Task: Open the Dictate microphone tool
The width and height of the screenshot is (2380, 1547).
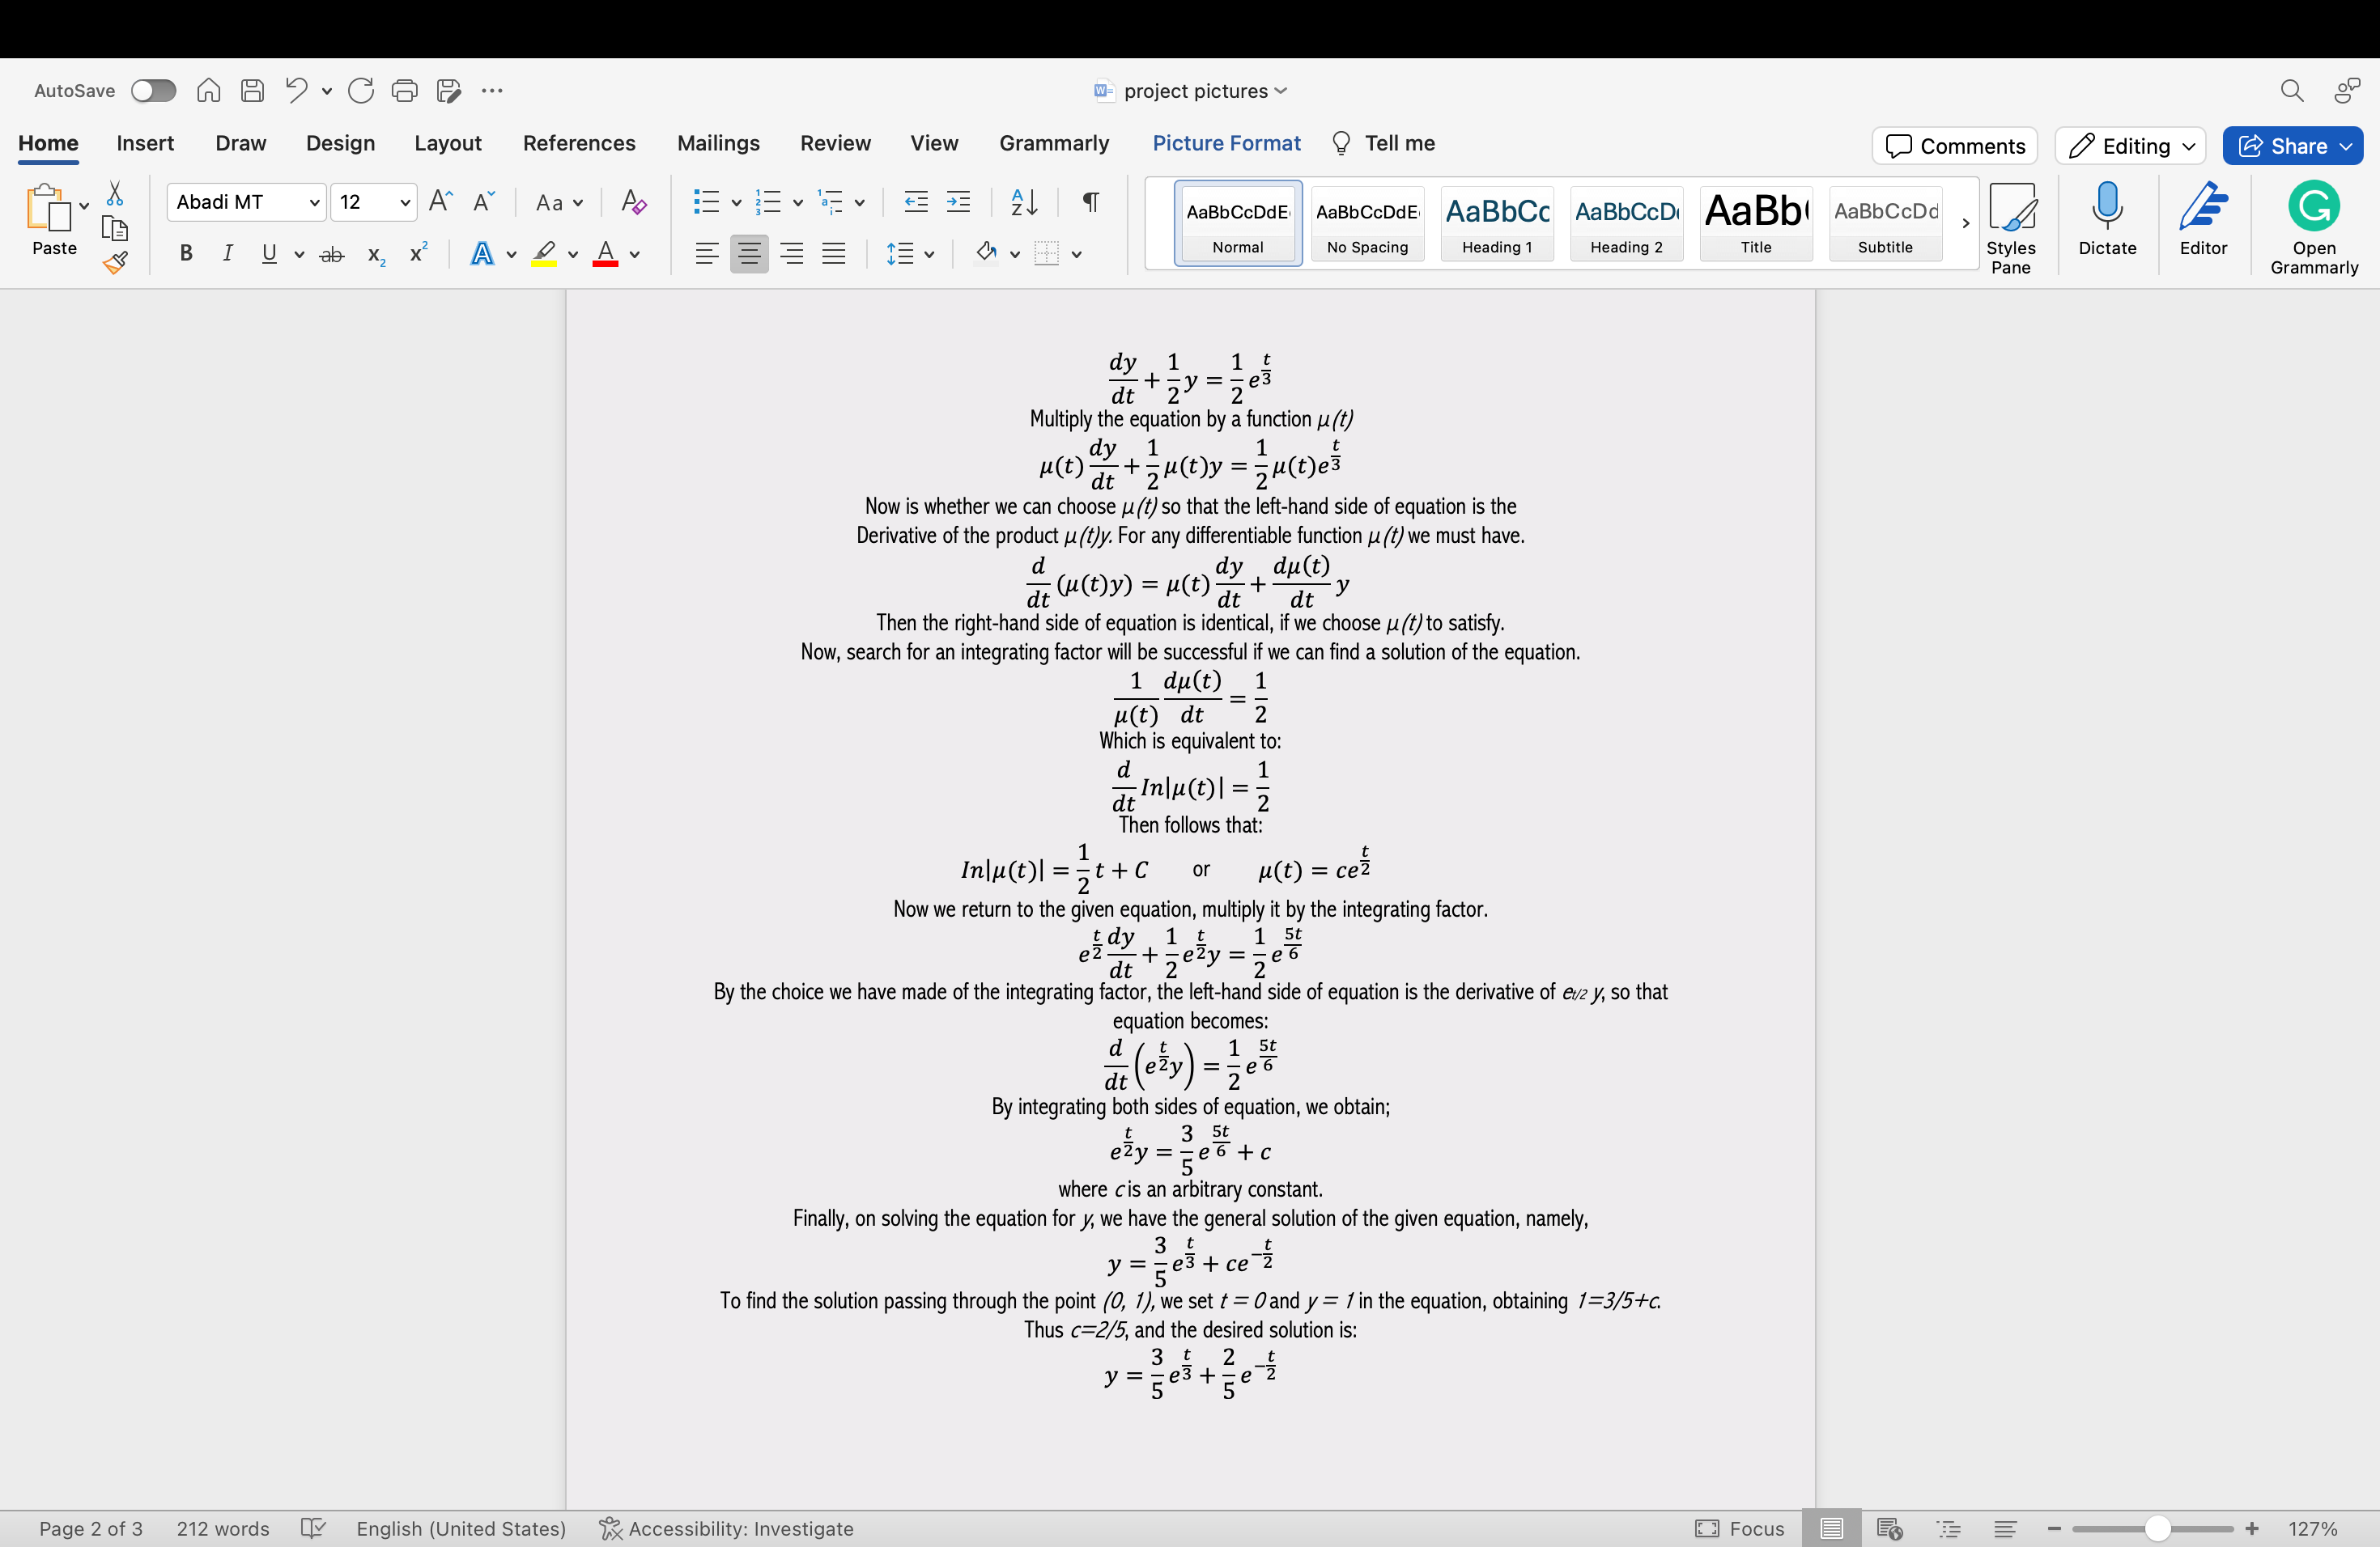Action: point(2106,220)
